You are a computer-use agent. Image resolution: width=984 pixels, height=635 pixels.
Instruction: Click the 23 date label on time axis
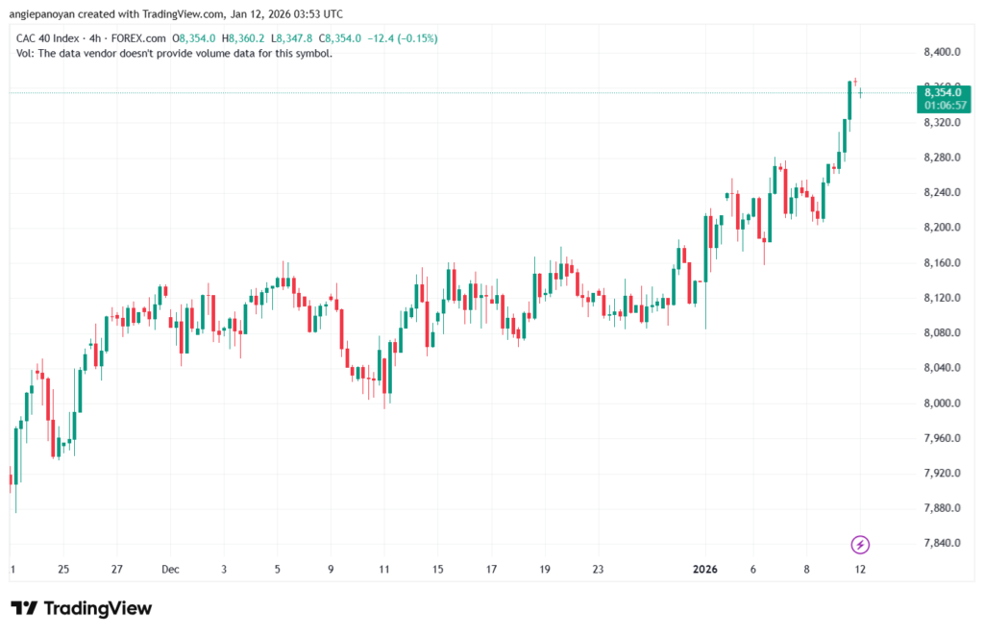coord(599,569)
